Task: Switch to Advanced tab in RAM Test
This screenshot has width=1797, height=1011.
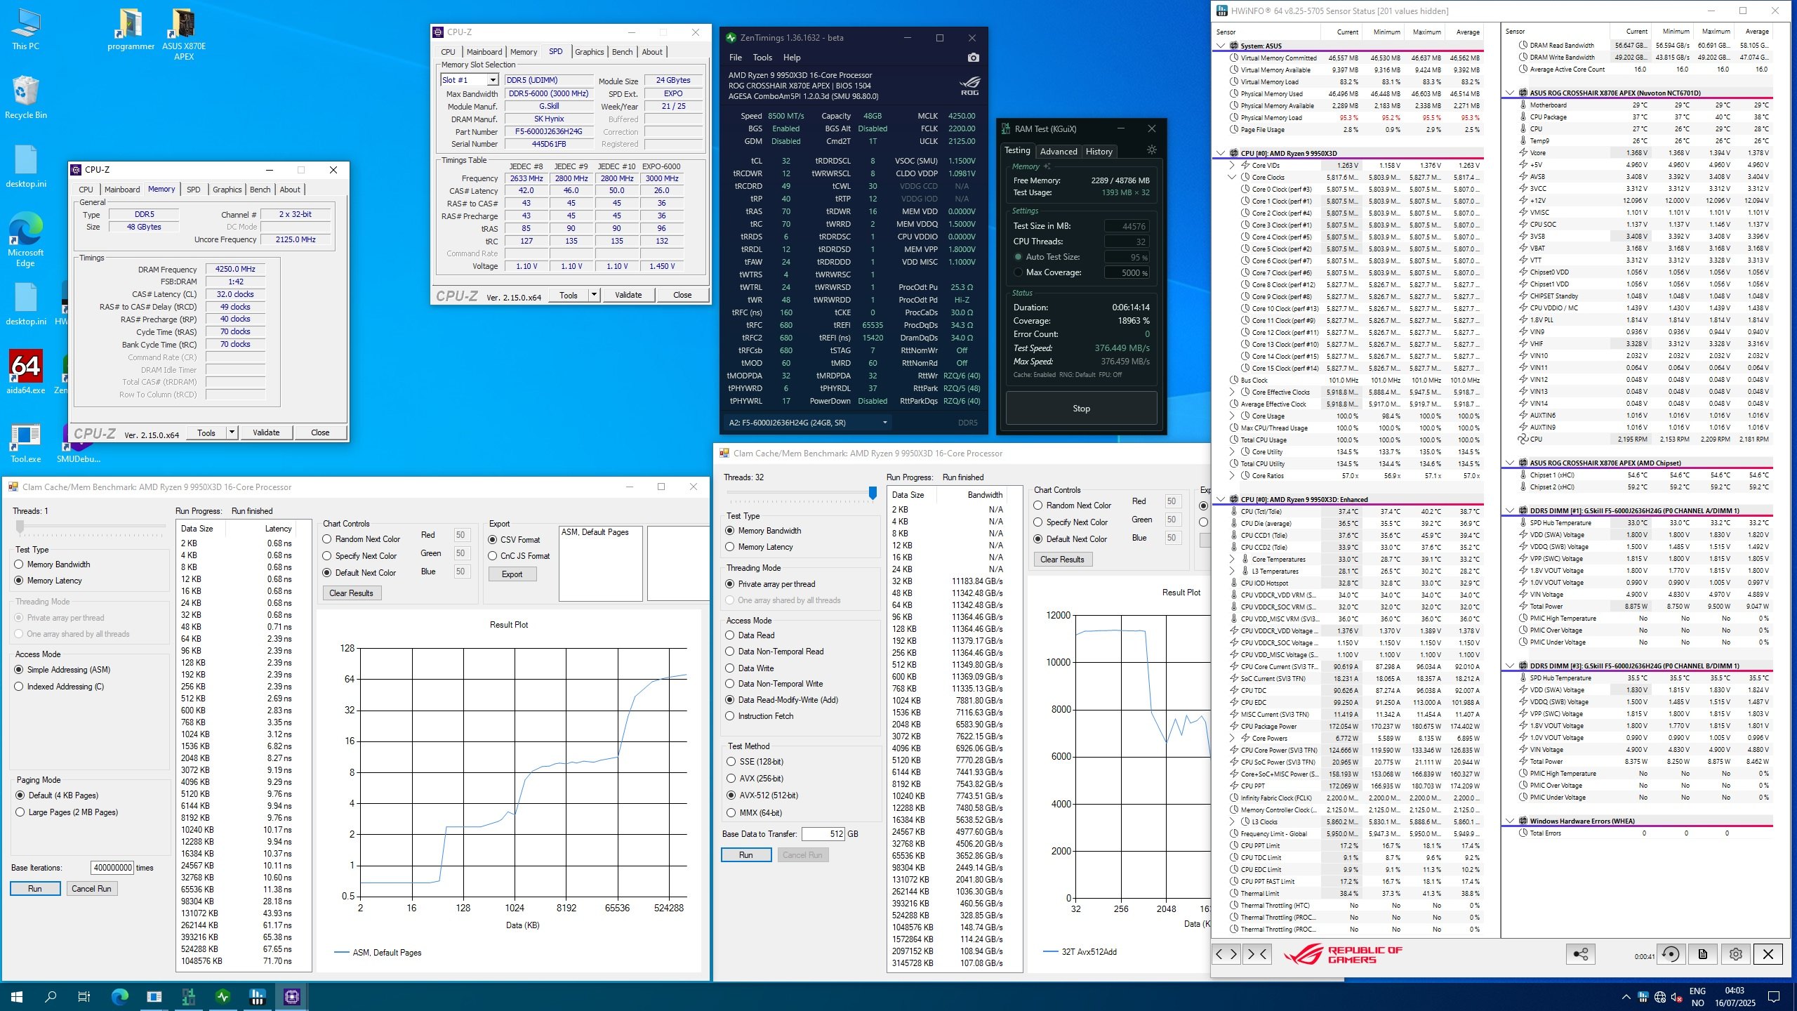Action: pos(1059,152)
